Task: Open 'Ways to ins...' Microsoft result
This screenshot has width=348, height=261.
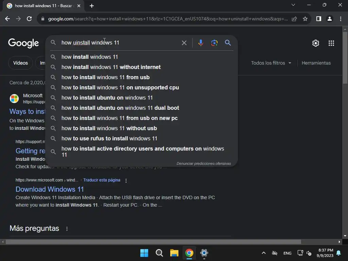Action: tap(27, 111)
